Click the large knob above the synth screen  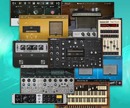(75, 43)
